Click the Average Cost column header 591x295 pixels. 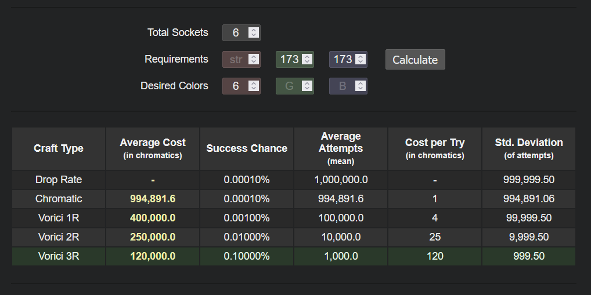pos(153,148)
